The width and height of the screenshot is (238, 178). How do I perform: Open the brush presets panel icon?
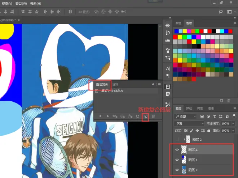168,50
